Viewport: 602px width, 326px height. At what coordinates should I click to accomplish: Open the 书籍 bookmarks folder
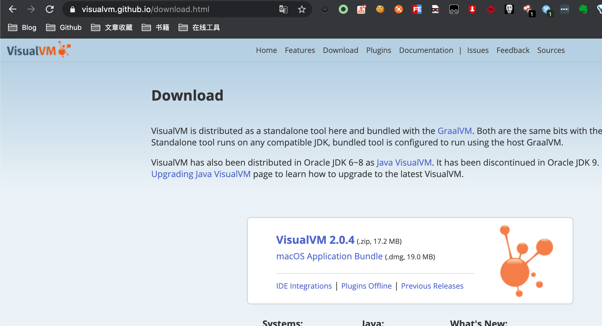[x=155, y=28]
